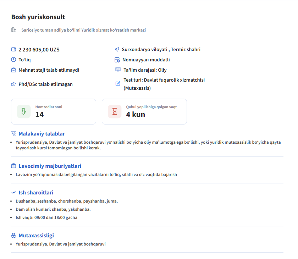Click the green tie candidates icon
The height and width of the screenshot is (259, 298).
[24, 111]
